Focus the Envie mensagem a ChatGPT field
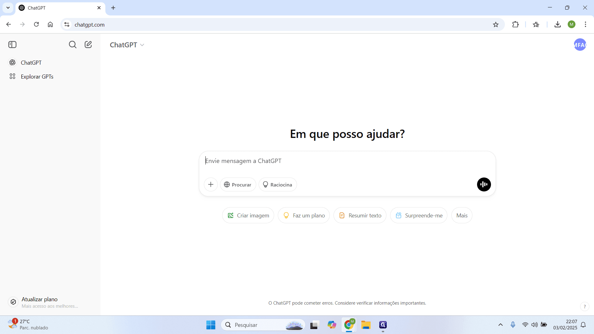This screenshot has height=334, width=594. (347, 161)
